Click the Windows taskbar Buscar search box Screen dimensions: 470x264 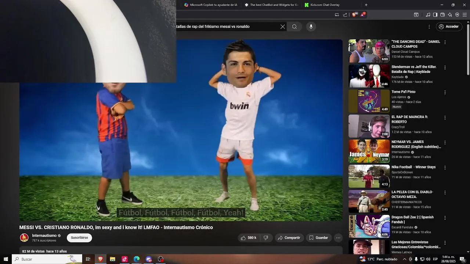47,259
